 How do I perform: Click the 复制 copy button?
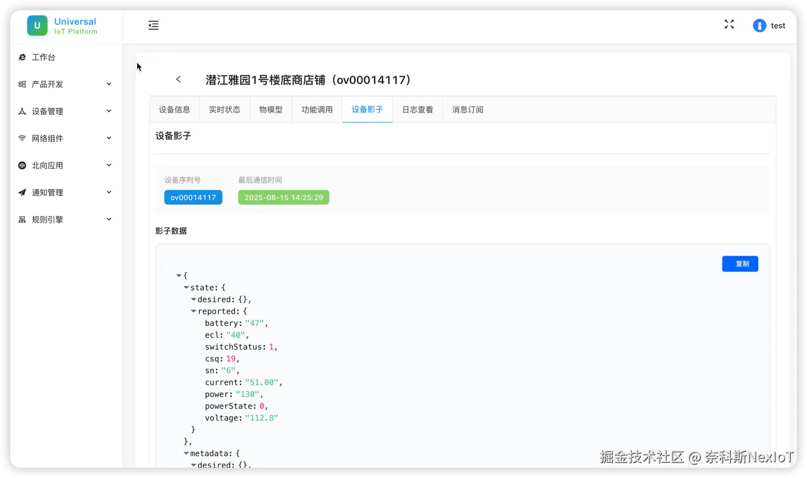click(740, 264)
